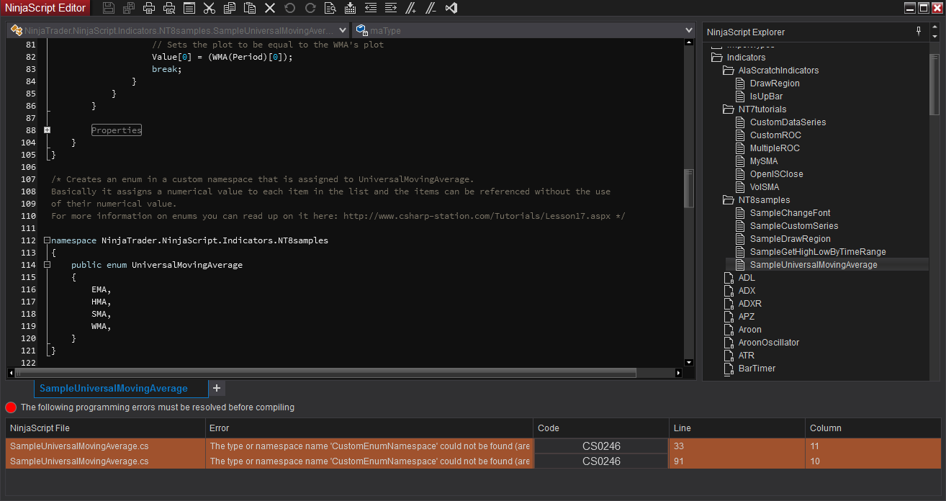Click the Properties collapsed region label
This screenshot has height=501, width=946.
point(116,130)
